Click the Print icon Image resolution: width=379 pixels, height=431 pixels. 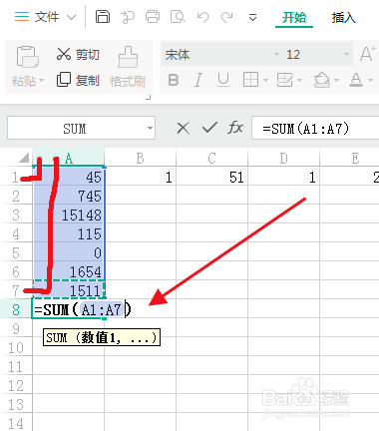coord(153,17)
